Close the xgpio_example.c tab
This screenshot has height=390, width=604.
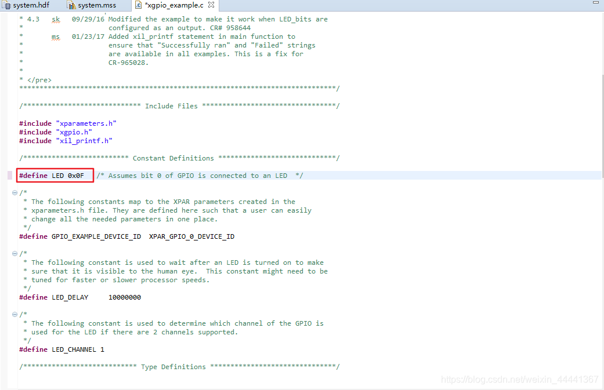click(x=211, y=5)
